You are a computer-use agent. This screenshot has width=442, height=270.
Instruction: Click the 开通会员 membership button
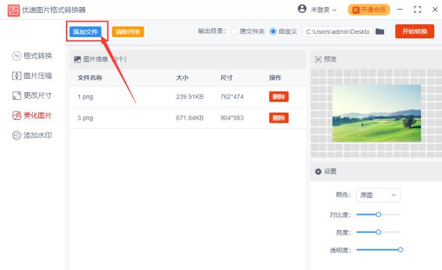coord(369,10)
